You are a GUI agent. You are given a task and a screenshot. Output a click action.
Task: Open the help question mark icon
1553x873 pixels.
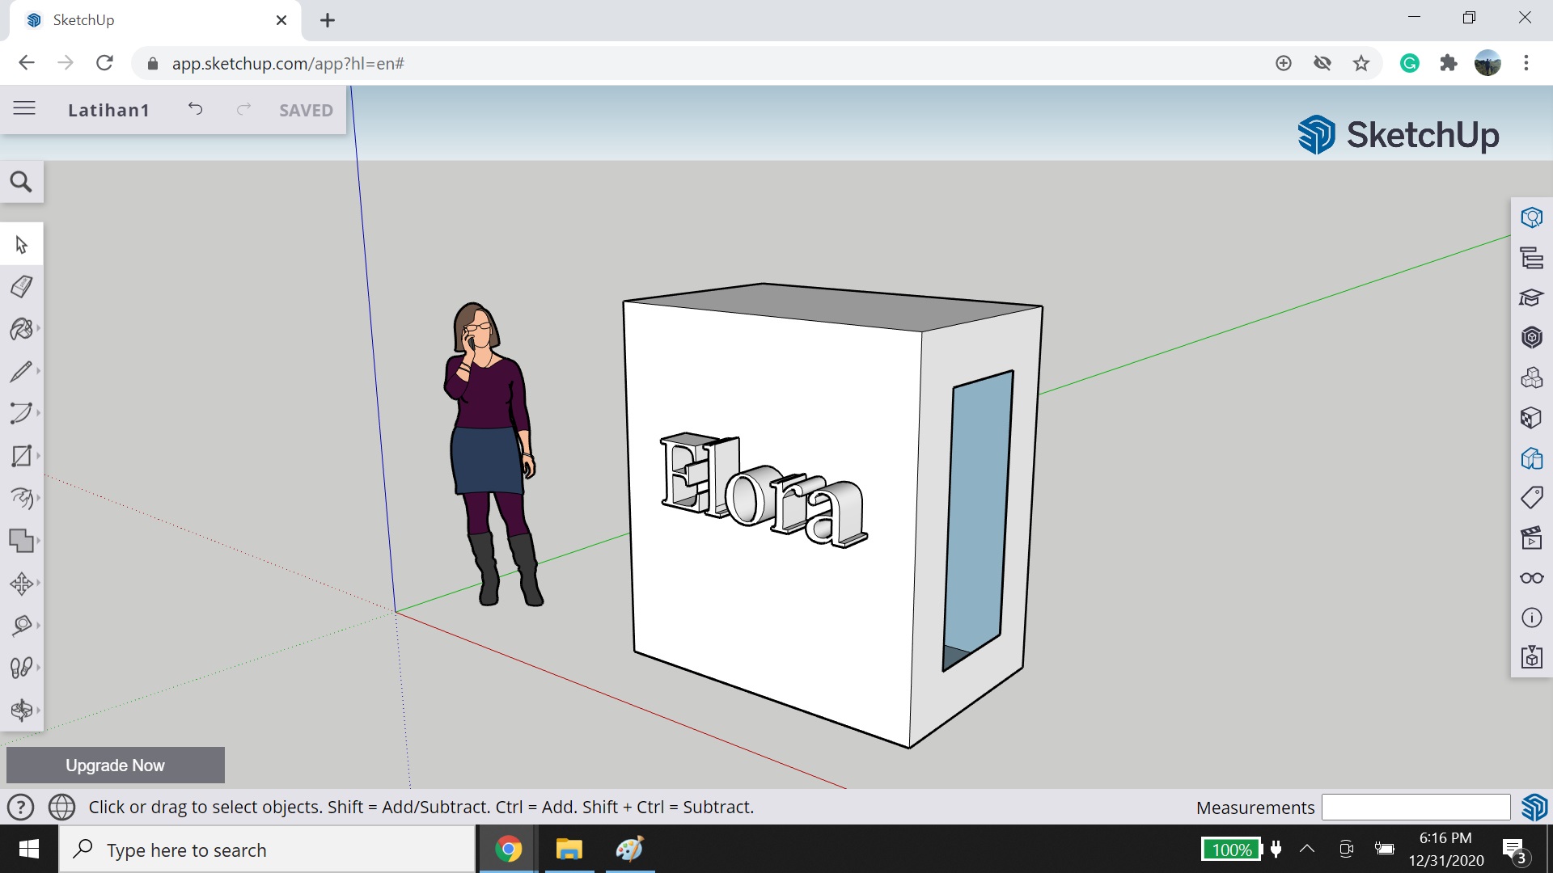tap(20, 807)
